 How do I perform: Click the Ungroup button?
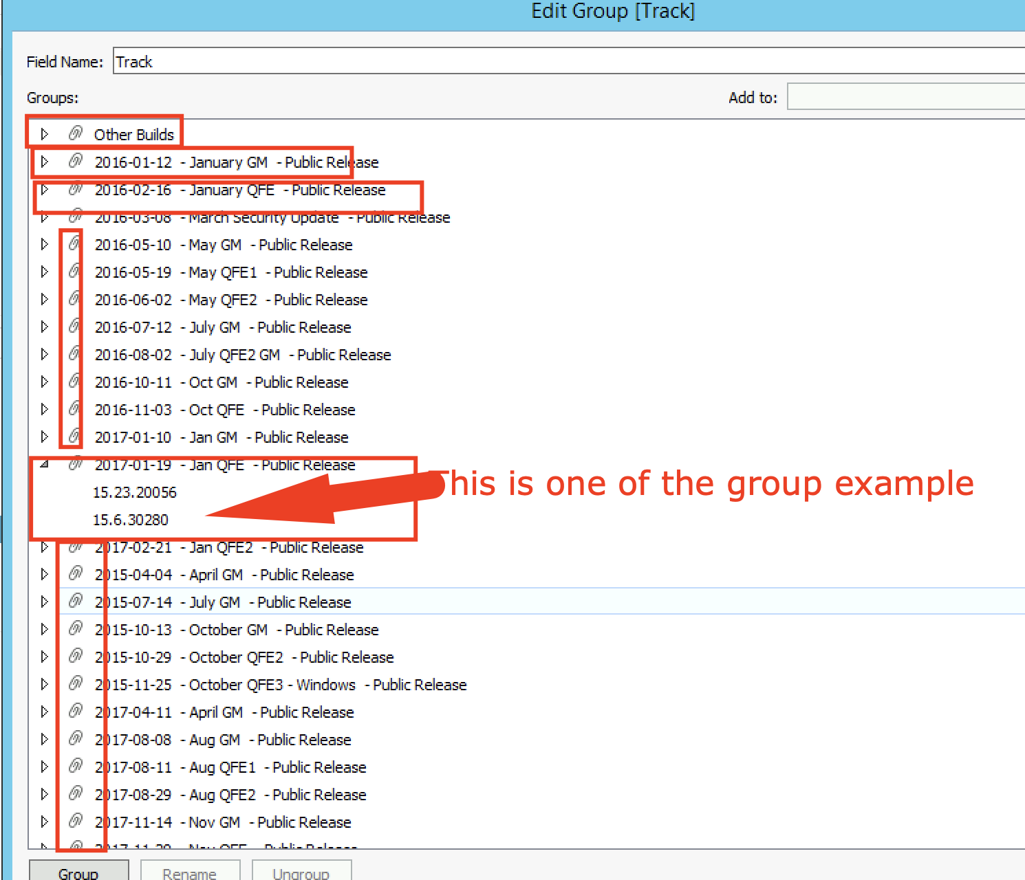pos(301,870)
